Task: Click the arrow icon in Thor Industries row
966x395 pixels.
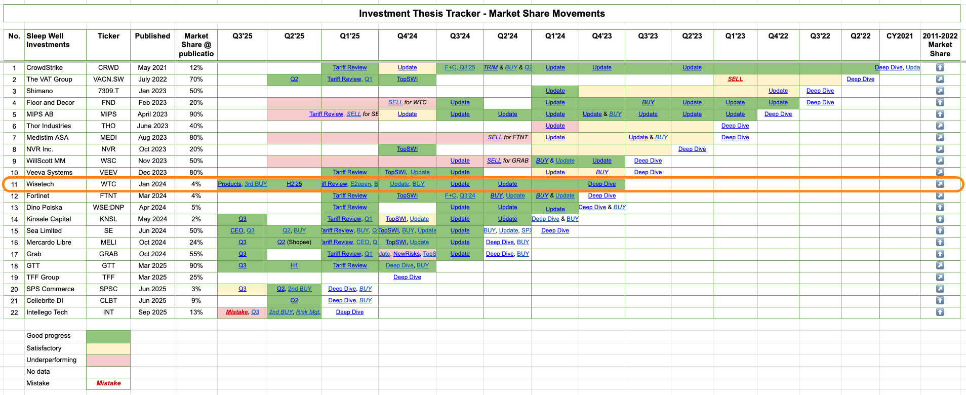Action: pos(940,126)
